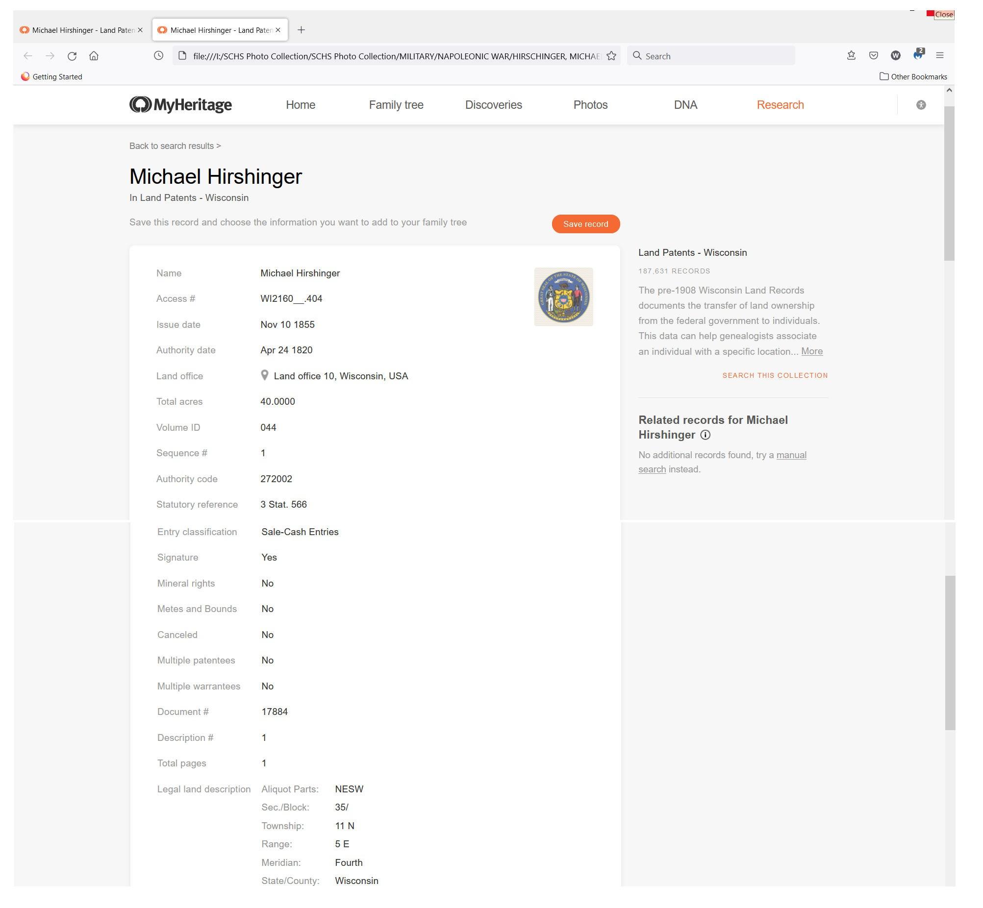
Task: Click the info icon beside Related records
Action: [x=706, y=435]
